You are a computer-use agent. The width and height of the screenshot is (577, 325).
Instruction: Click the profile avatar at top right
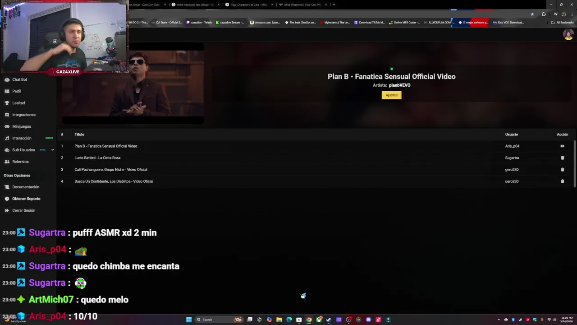pyautogui.click(x=568, y=35)
